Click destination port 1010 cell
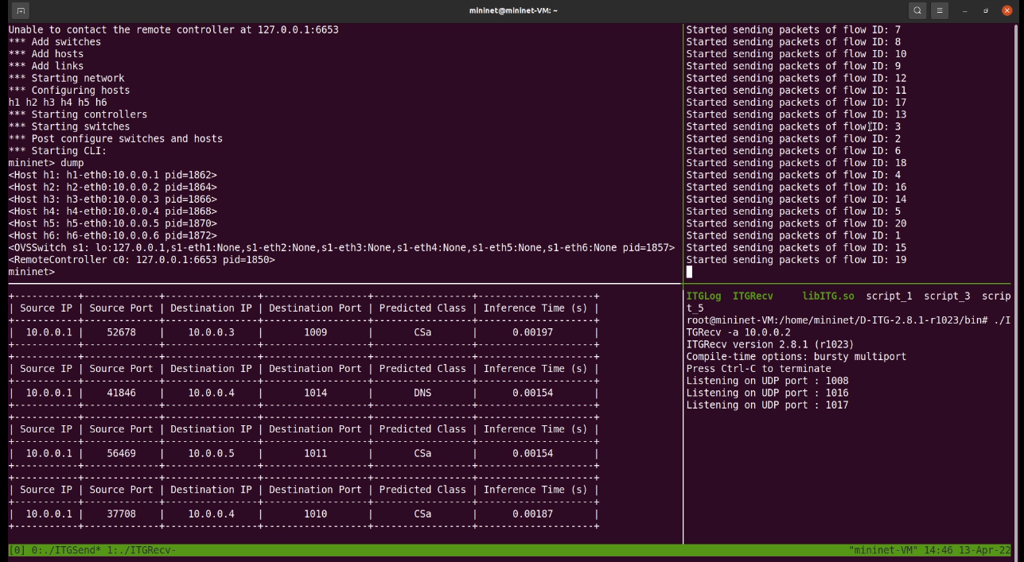The width and height of the screenshot is (1024, 562). [315, 514]
